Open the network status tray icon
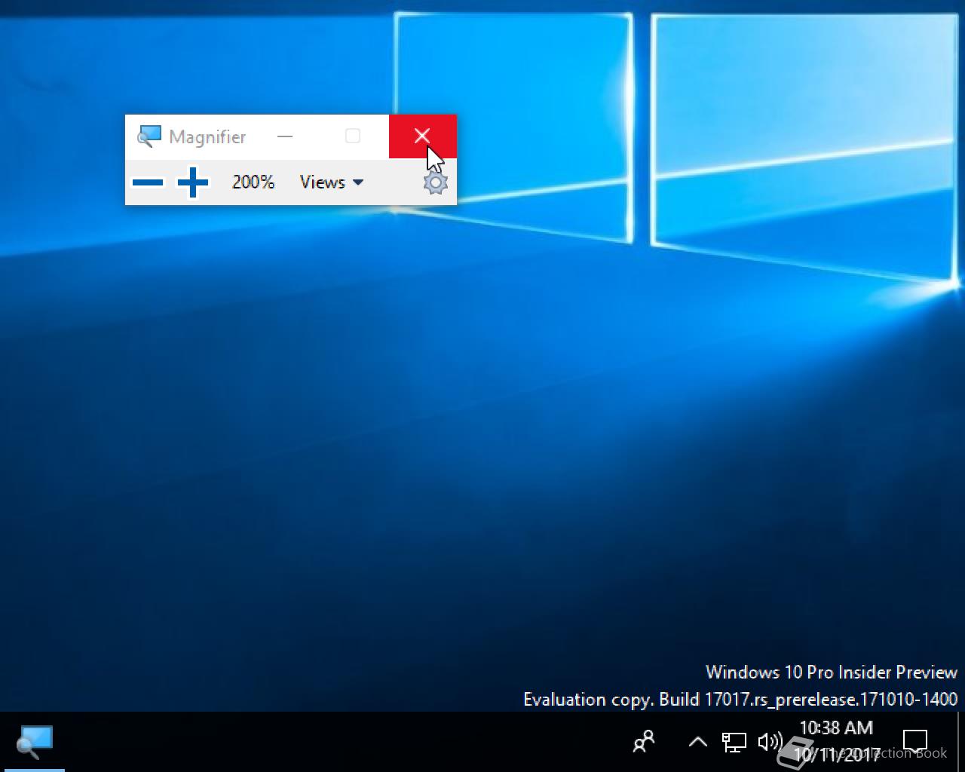This screenshot has height=772, width=965. (x=734, y=742)
